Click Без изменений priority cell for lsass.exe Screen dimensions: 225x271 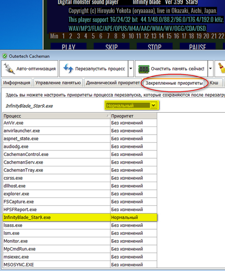click(134, 225)
